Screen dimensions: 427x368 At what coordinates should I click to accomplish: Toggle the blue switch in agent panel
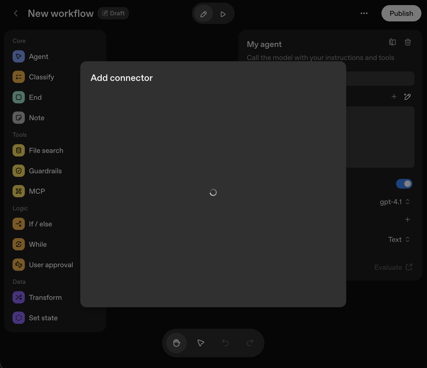coord(404,184)
